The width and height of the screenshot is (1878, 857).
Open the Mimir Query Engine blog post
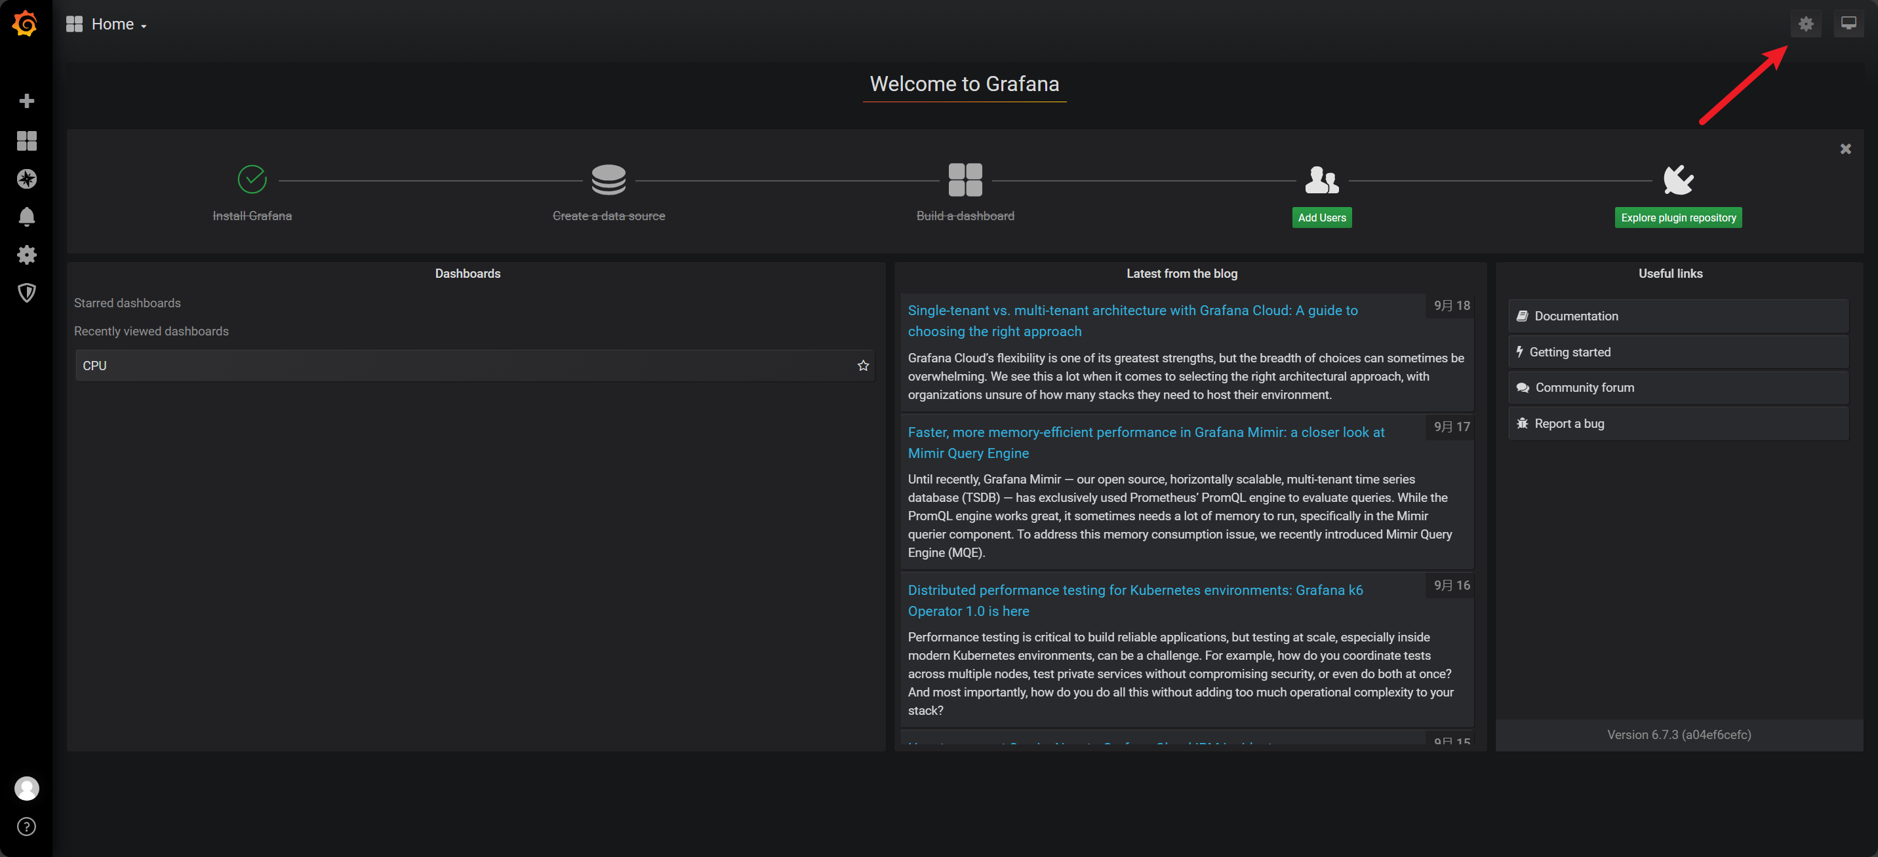point(1146,442)
